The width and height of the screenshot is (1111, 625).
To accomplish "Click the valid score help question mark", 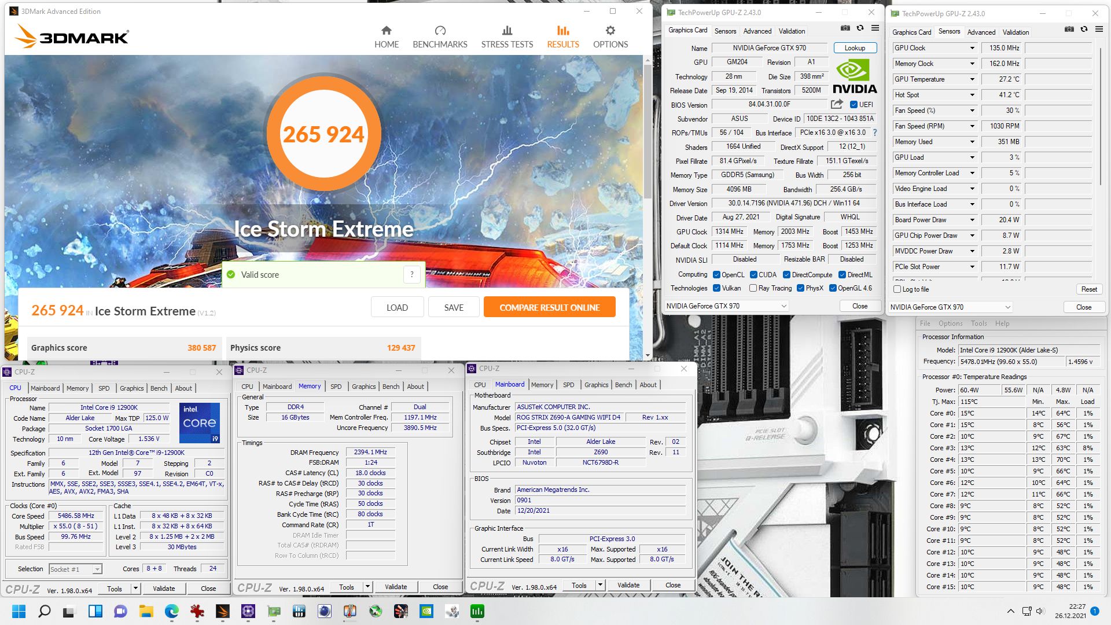I will click(412, 274).
